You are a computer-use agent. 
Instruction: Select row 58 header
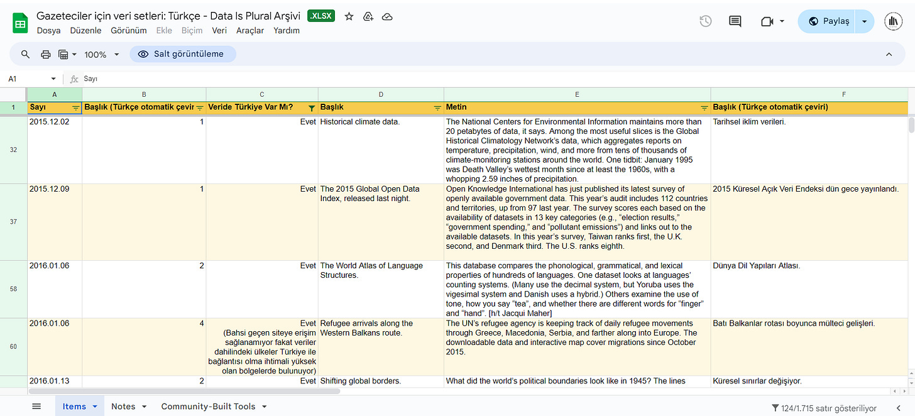[13, 289]
